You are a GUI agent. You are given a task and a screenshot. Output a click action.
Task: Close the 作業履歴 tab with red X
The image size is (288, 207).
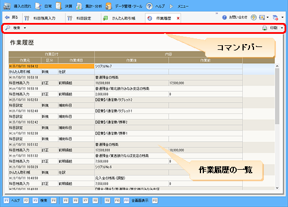pos(178,18)
